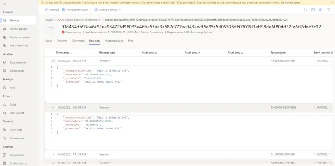Image resolution: width=335 pixels, height=166 pixels.
Task: Click the date range calendar icon
Action: (313, 10)
